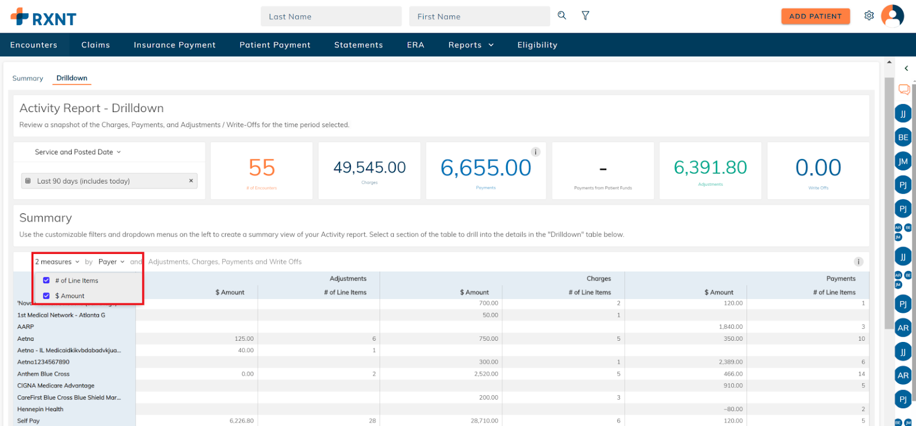
Task: Select the large JM avatar in sidebar
Action: [903, 161]
